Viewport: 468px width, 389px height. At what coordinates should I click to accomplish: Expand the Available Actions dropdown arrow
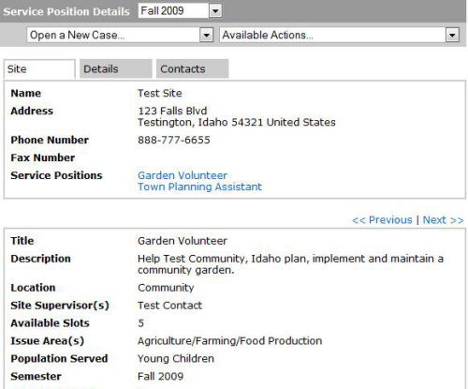(452, 35)
